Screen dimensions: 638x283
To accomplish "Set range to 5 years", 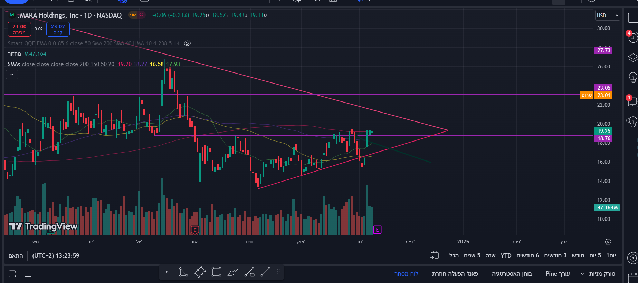I will point(472,255).
